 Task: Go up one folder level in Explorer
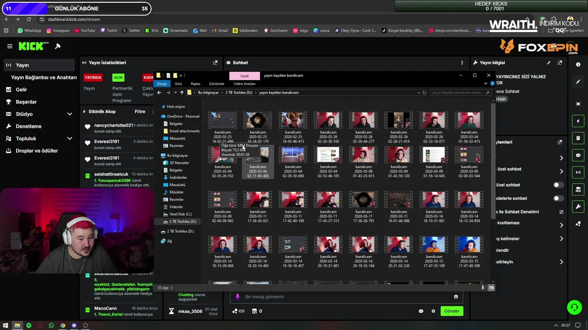tap(182, 93)
